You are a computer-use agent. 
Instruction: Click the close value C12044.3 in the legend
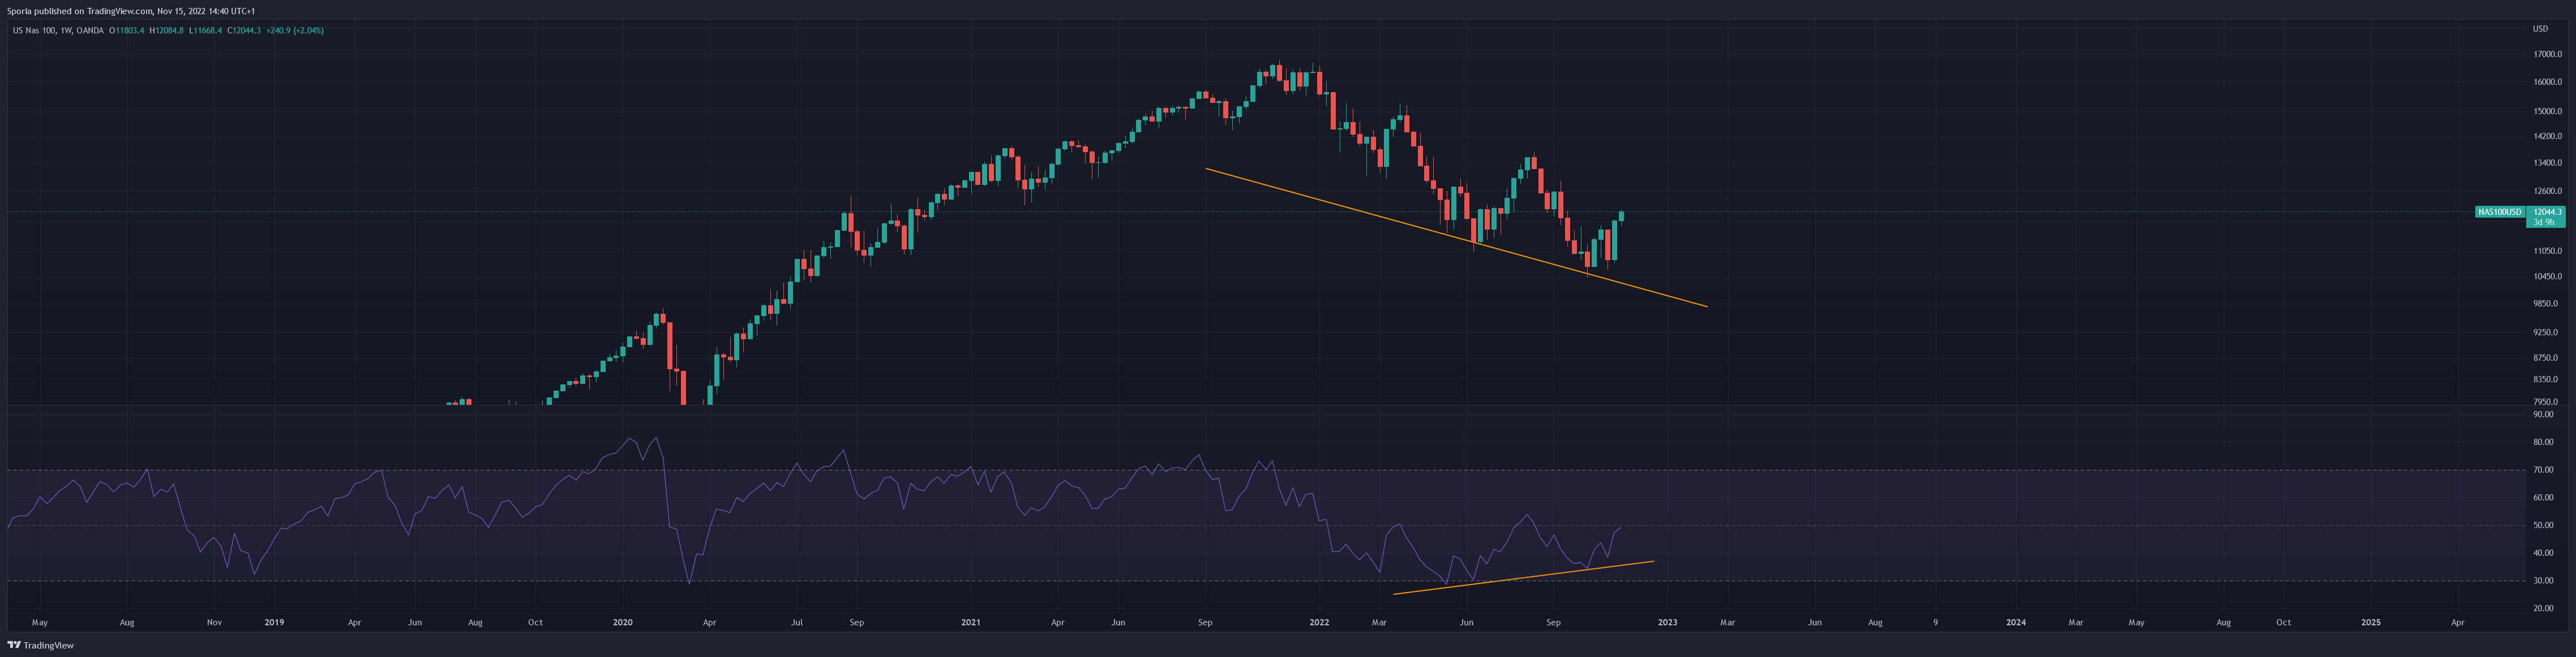point(244,31)
